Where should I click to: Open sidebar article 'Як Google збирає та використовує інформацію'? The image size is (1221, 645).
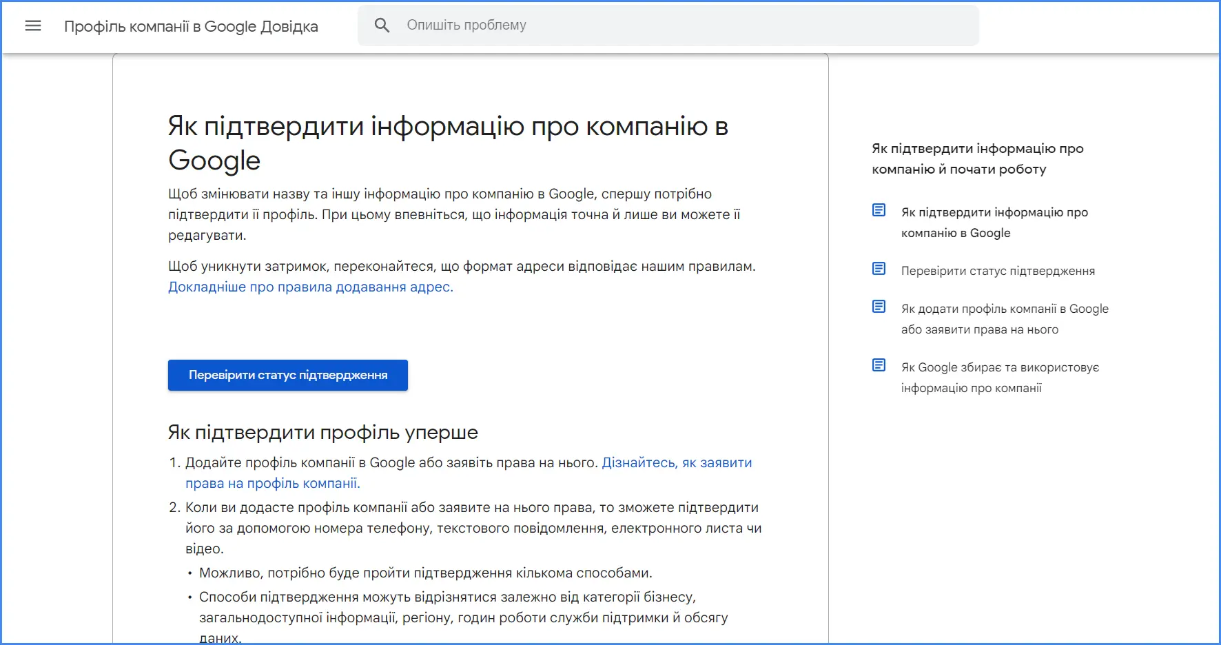point(1000,378)
